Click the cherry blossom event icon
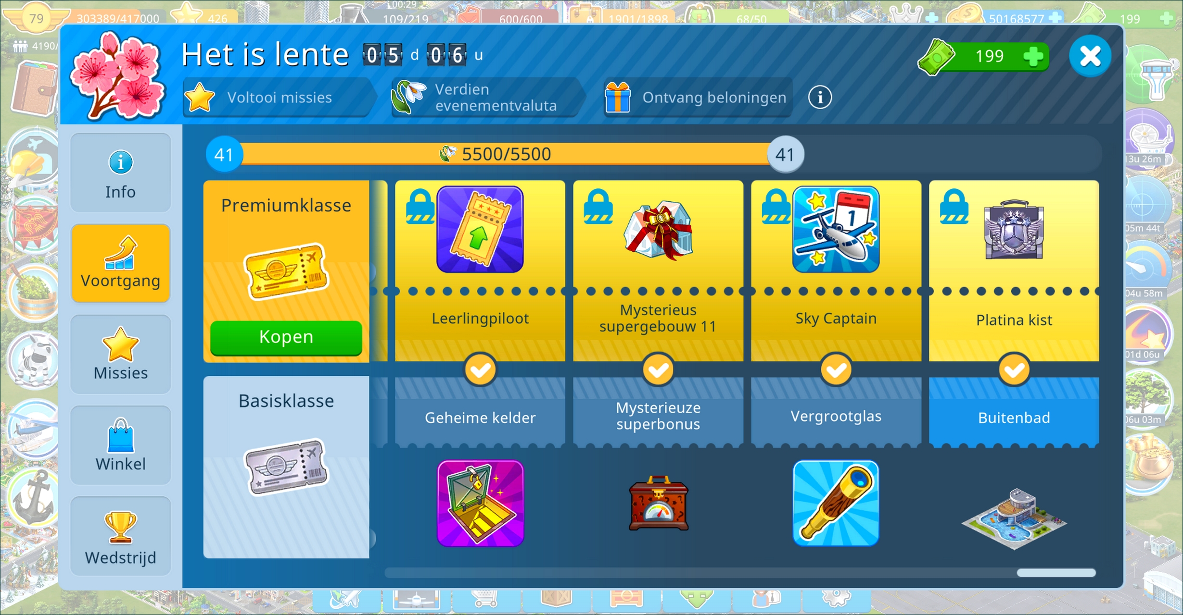Screen dimensions: 1183x615 click(118, 76)
